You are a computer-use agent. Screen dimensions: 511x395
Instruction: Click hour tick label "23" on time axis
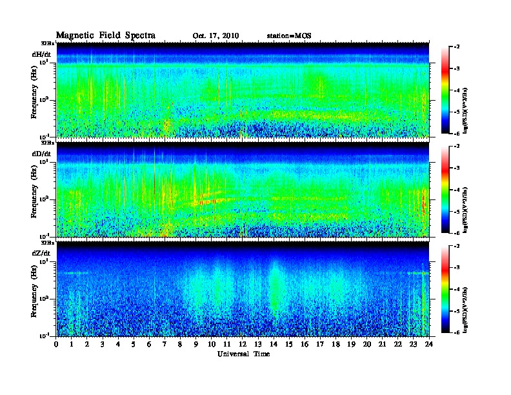coord(414,345)
